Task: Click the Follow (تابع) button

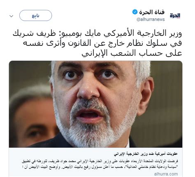Action: click(x=36, y=15)
